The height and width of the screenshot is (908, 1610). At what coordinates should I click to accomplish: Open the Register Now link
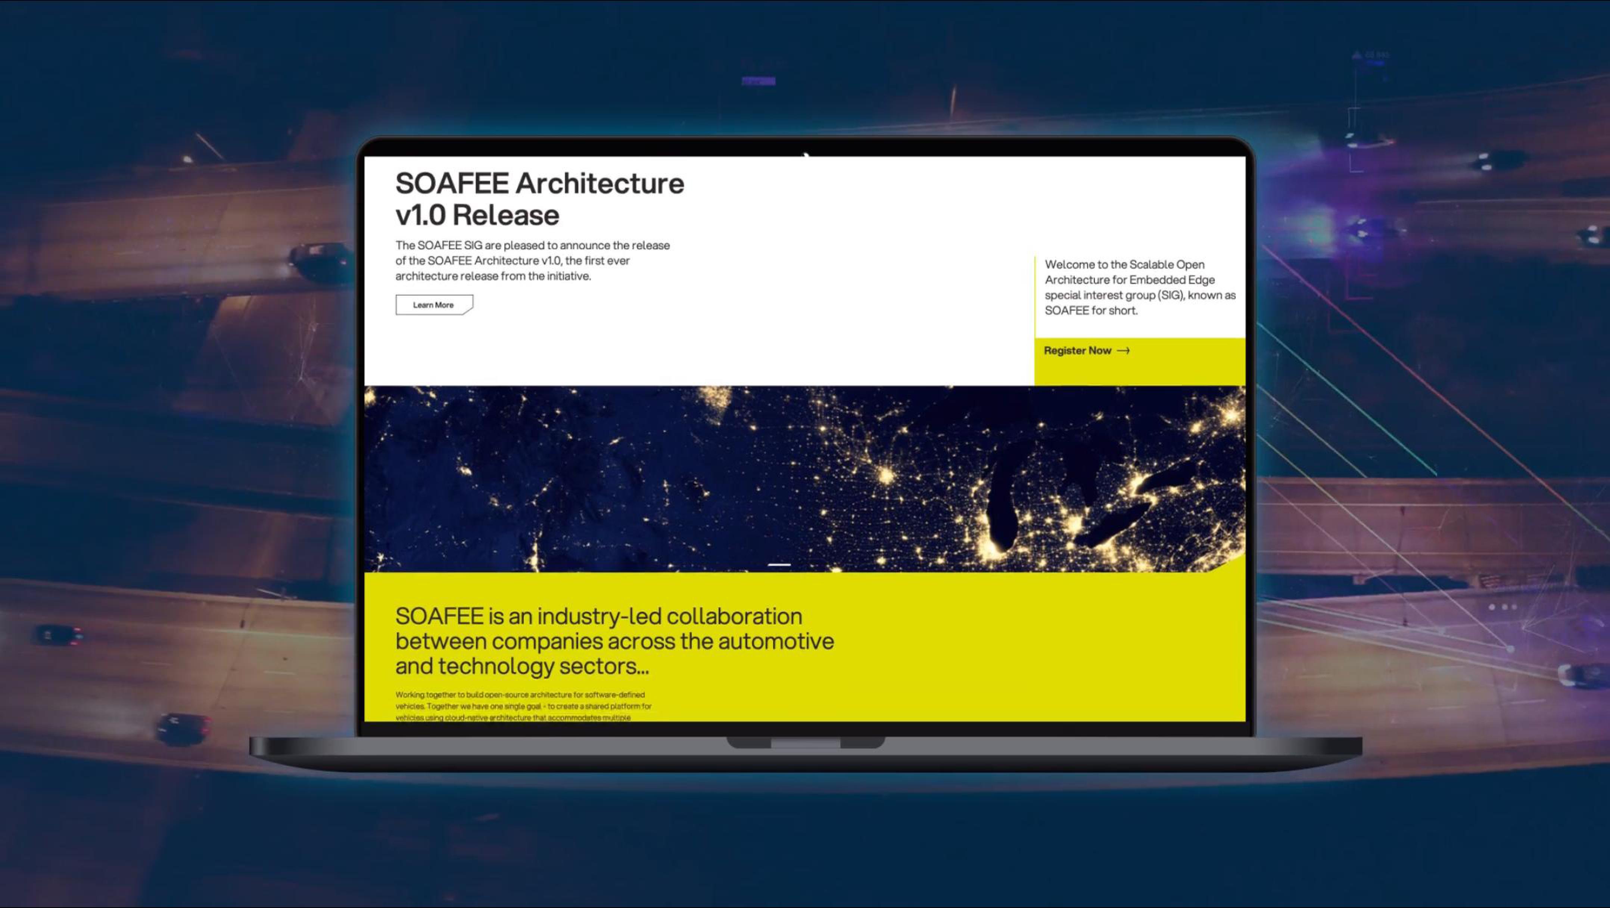1086,350
